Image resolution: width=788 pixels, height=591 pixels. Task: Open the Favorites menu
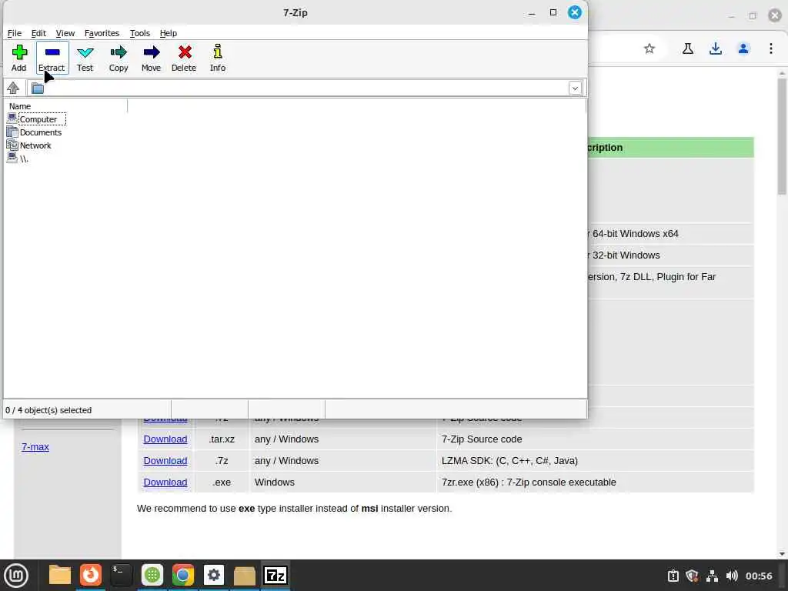point(102,33)
